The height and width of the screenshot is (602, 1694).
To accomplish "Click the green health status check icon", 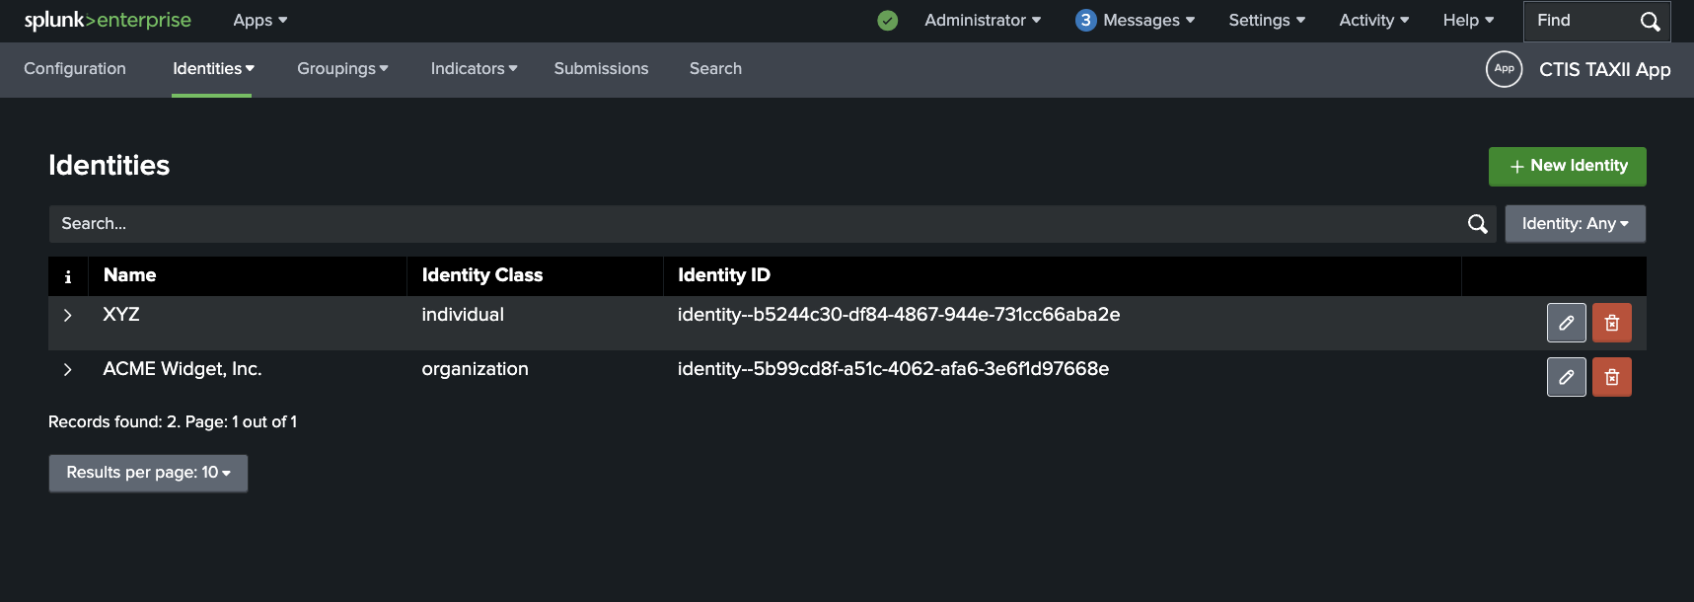I will pos(887,21).
